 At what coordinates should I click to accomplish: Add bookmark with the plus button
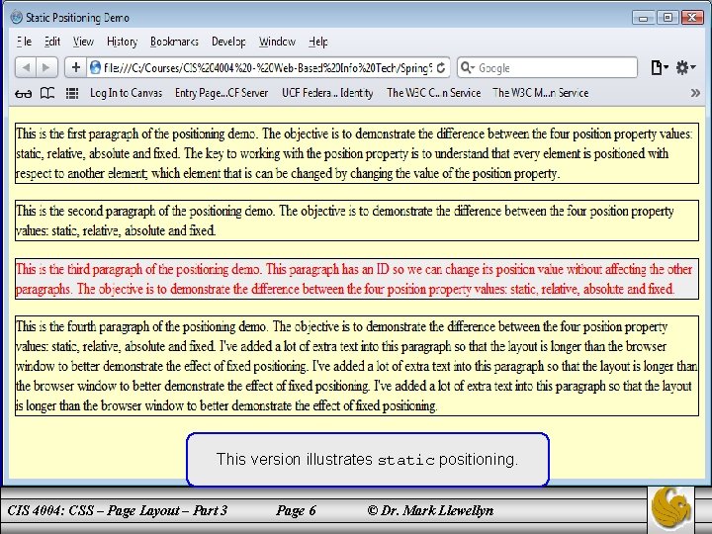[76, 67]
